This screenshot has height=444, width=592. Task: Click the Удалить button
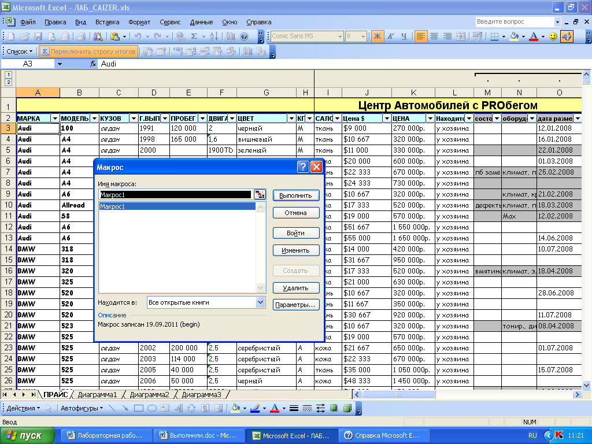click(x=295, y=288)
